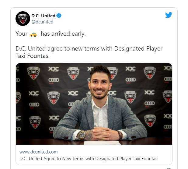Visit the www.dcunited.com domain link
This screenshot has height=169, width=188.
(x=39, y=152)
